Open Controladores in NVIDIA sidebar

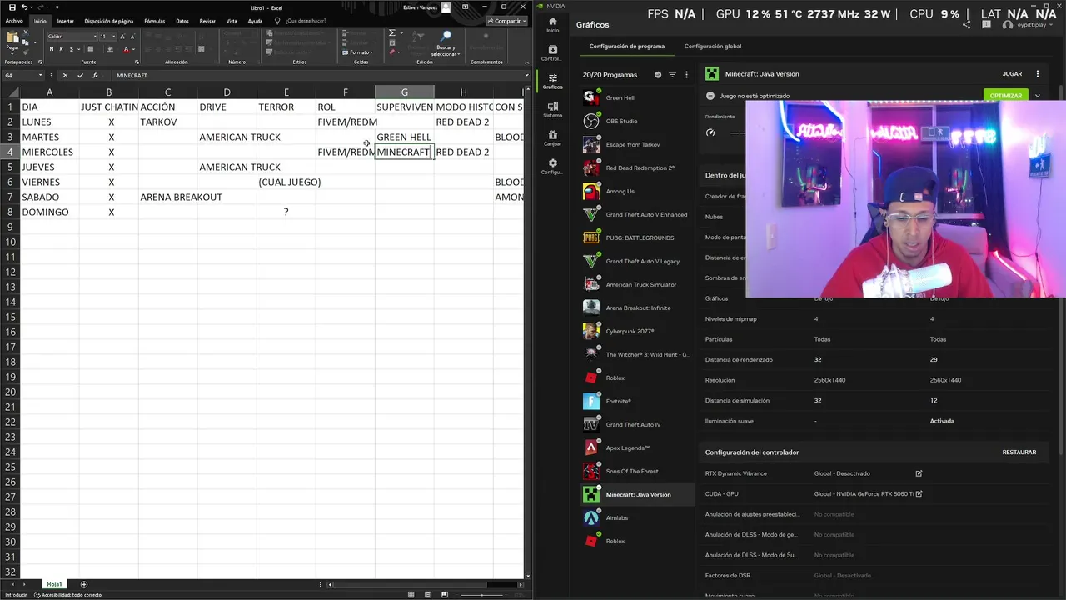(x=552, y=53)
